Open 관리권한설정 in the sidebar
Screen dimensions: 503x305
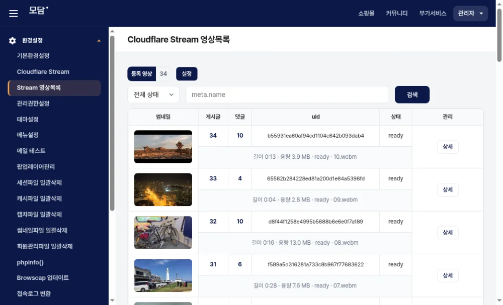(x=33, y=104)
